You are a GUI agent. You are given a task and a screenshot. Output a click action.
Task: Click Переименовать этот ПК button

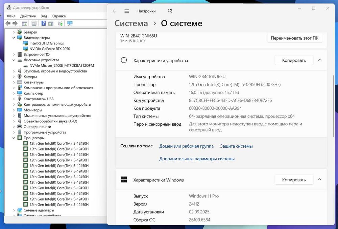(x=295, y=38)
